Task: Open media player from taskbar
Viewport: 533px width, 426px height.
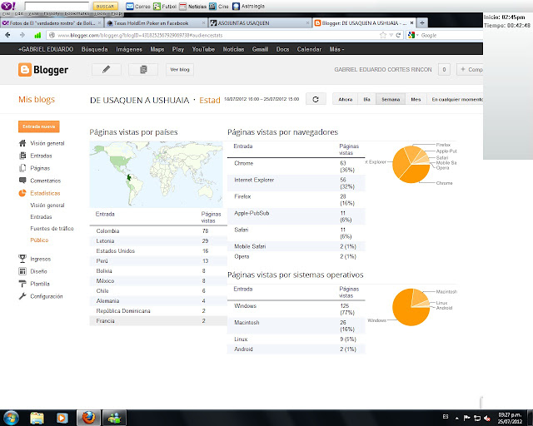Action: click(x=62, y=418)
